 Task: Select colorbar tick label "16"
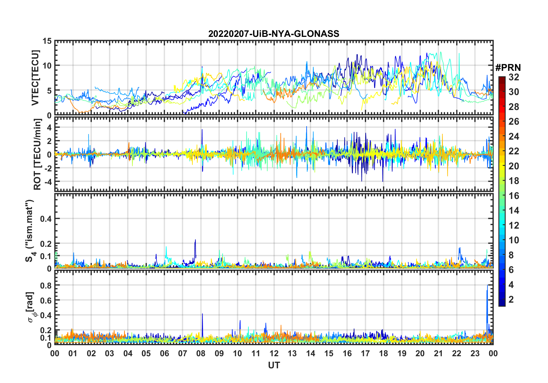pyautogui.click(x=514, y=196)
